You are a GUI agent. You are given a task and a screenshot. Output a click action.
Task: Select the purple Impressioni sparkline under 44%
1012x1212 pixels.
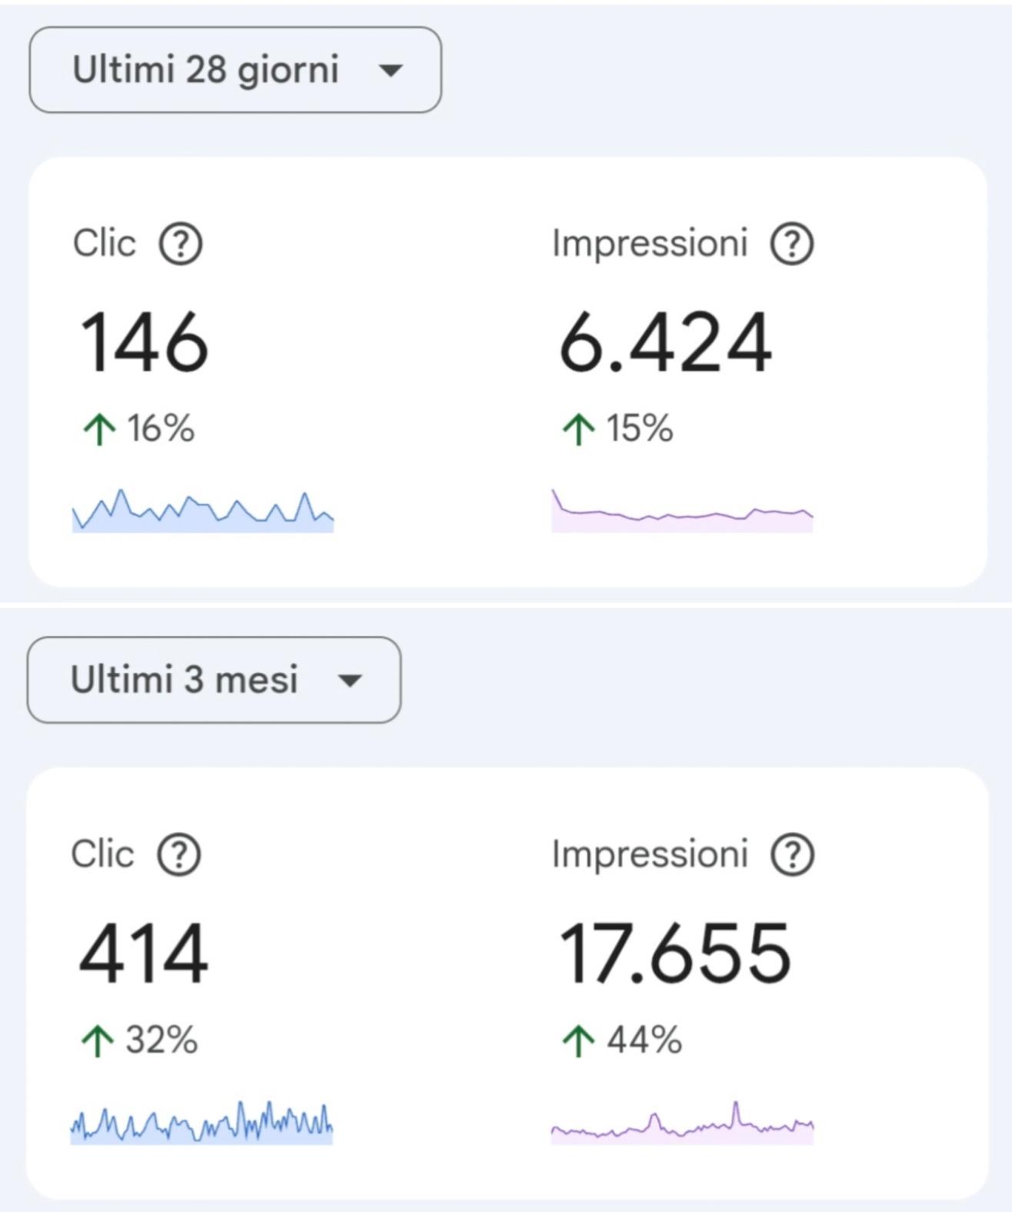[682, 1124]
